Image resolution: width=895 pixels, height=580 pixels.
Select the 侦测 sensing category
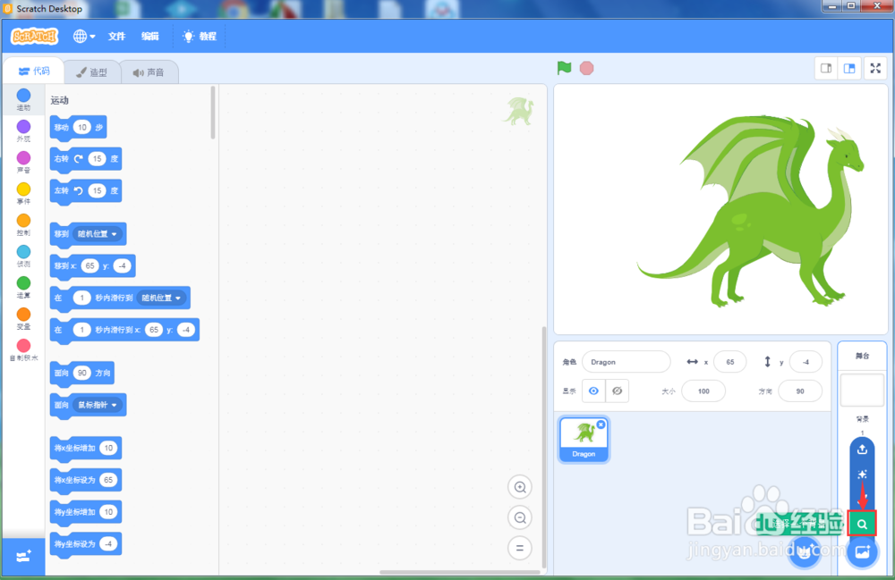pos(23,256)
